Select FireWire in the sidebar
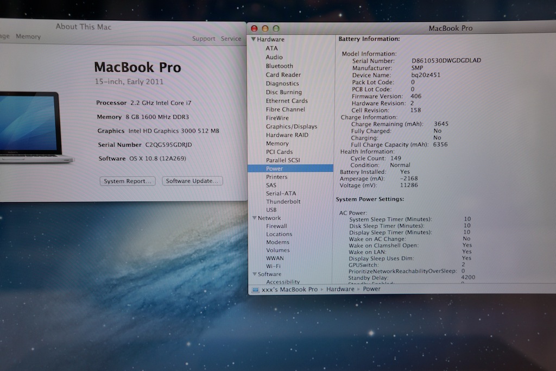The height and width of the screenshot is (371, 556). click(277, 118)
